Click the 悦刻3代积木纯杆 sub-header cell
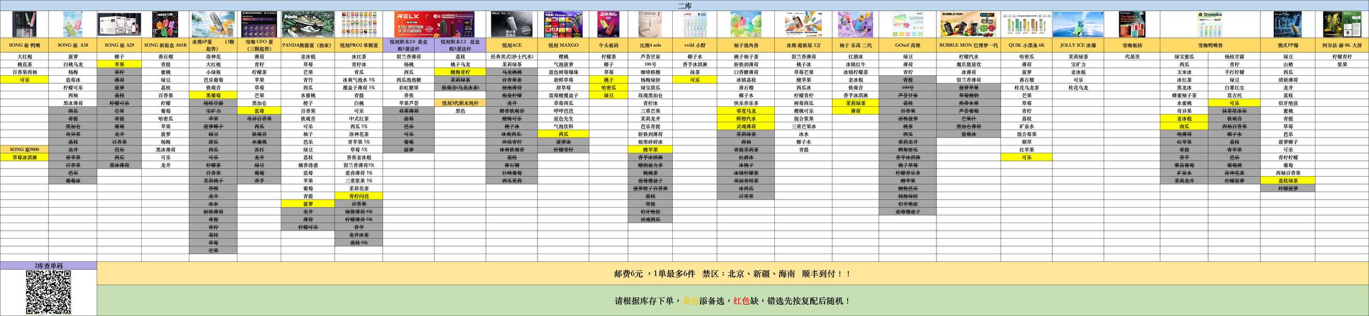The width and height of the screenshot is (1369, 316). (x=460, y=103)
